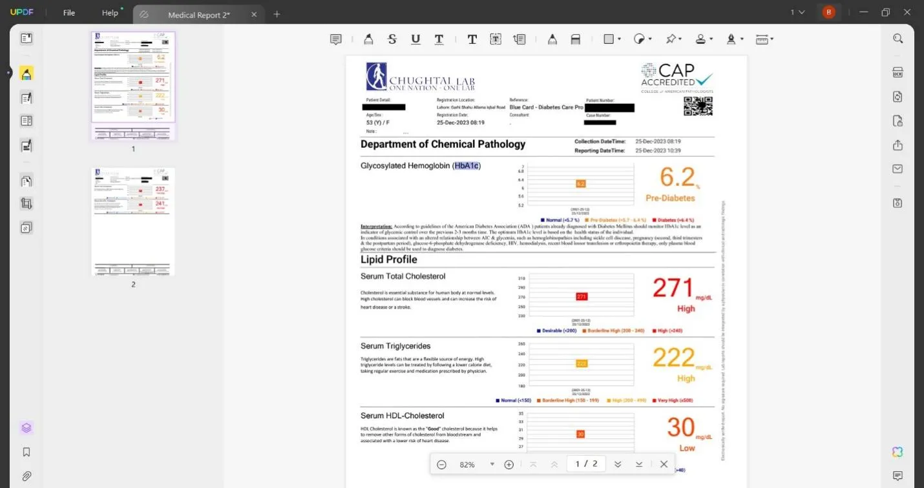This screenshot has width=924, height=488.
Task: Open the File menu
Action: tap(69, 13)
